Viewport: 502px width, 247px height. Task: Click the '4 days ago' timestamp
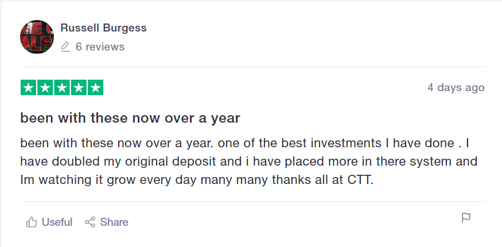click(x=456, y=87)
